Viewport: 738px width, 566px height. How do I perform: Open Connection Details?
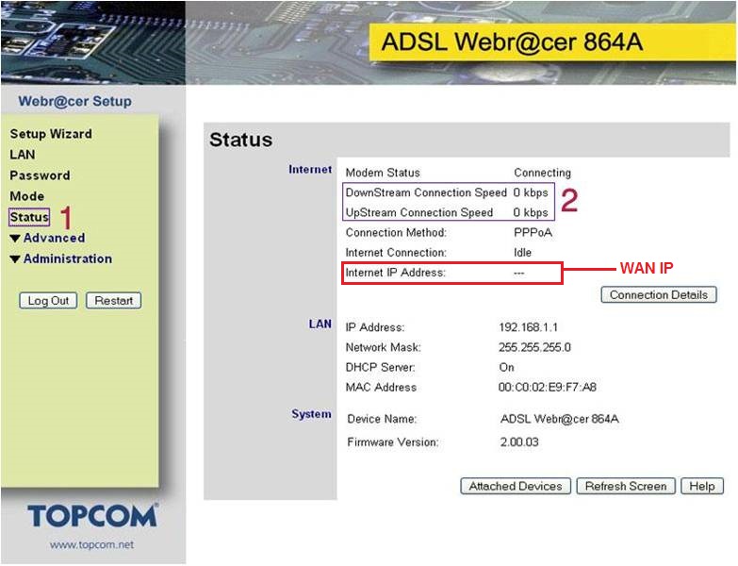coord(659,294)
